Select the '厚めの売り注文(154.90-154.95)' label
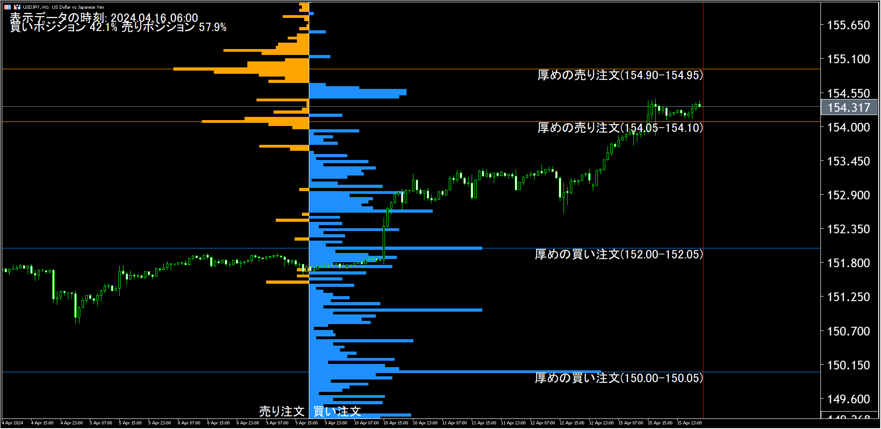 click(x=620, y=75)
